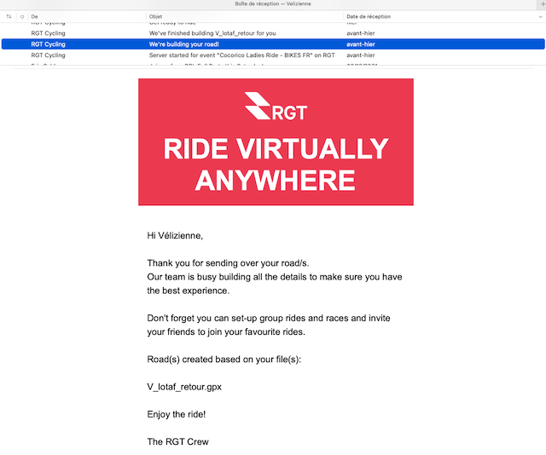Screen dimensions: 546x455
Task: Add a tab with the plus button
Action: point(543,3)
